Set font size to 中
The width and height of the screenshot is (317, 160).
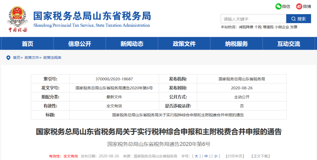[206, 156]
